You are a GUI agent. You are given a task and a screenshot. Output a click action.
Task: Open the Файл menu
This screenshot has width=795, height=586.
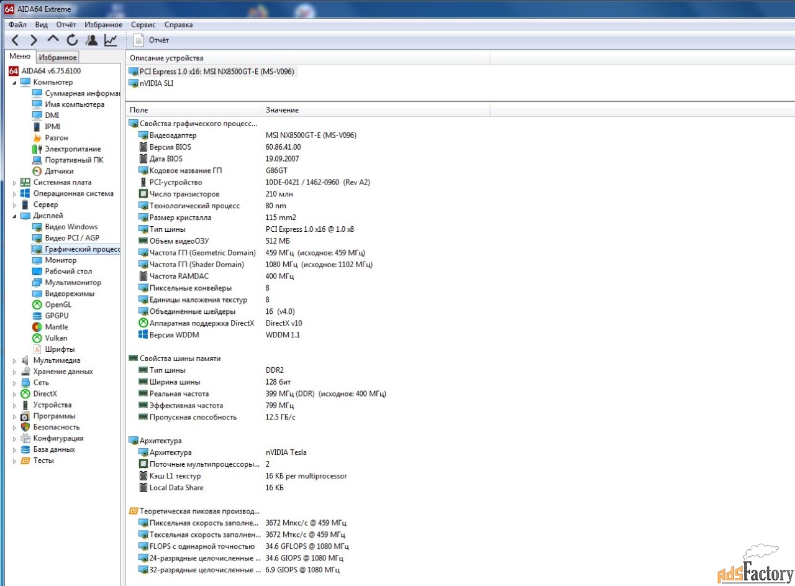click(17, 25)
